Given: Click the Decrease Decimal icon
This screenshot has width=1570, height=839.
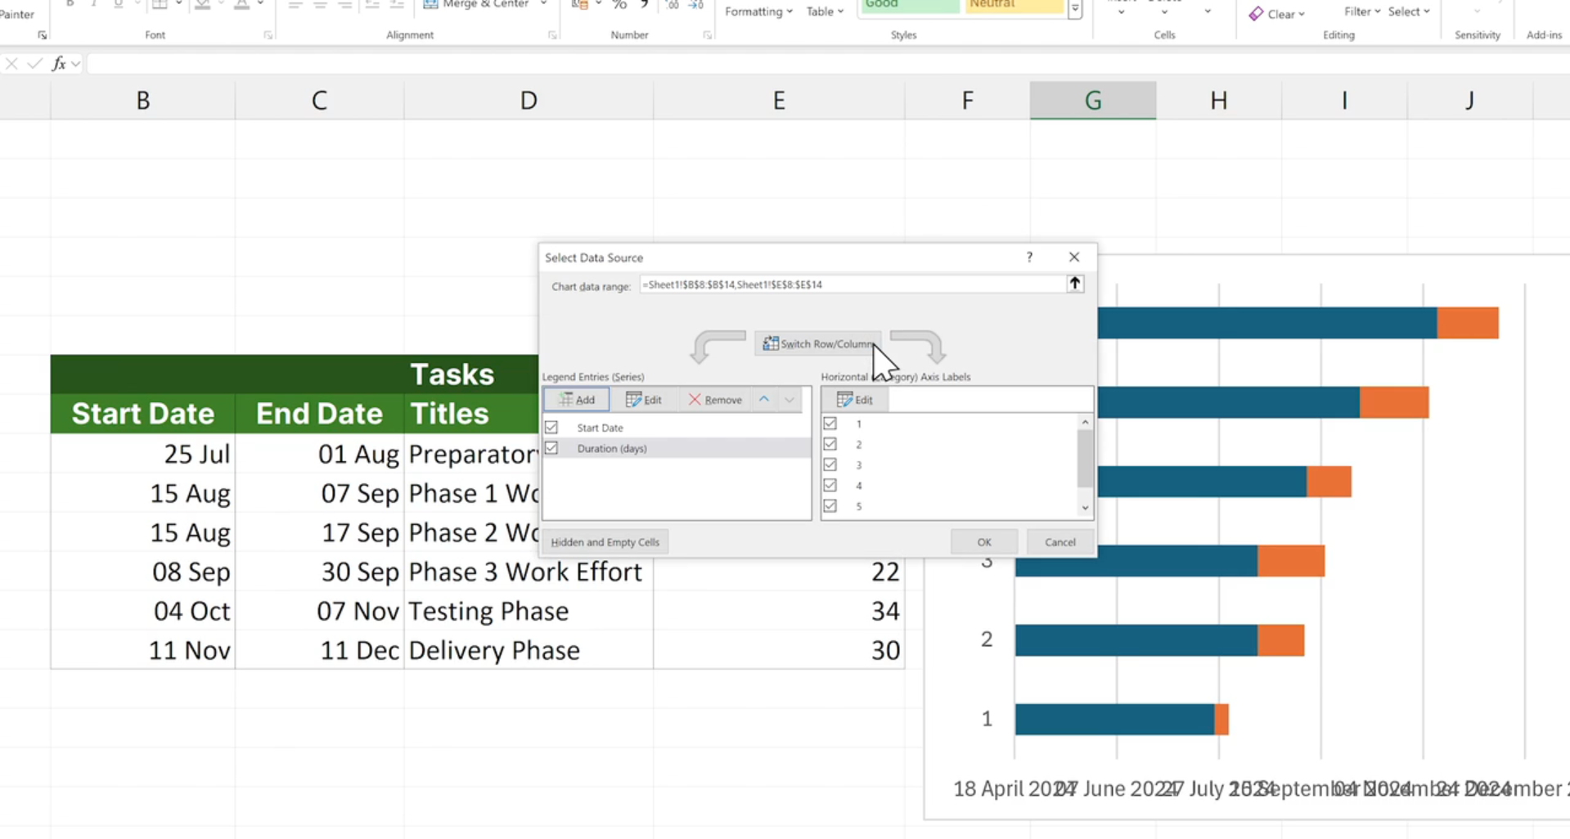Looking at the screenshot, I should pos(696,5).
